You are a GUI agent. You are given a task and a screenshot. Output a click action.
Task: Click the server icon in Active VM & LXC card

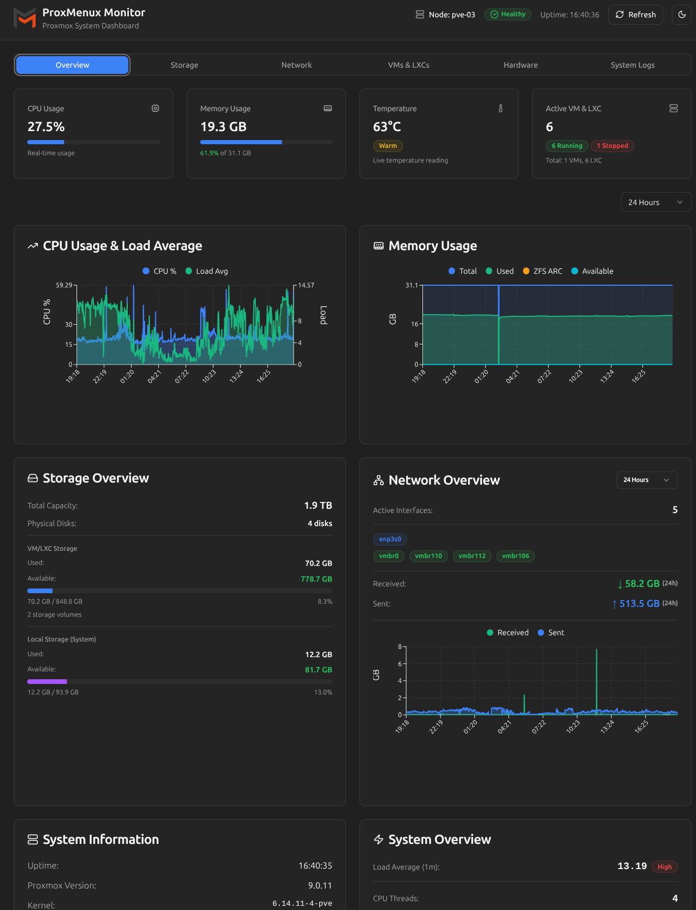[673, 108]
